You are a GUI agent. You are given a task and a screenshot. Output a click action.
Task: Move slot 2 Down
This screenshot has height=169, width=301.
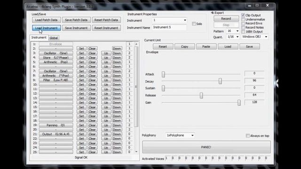click(x=117, y=48)
